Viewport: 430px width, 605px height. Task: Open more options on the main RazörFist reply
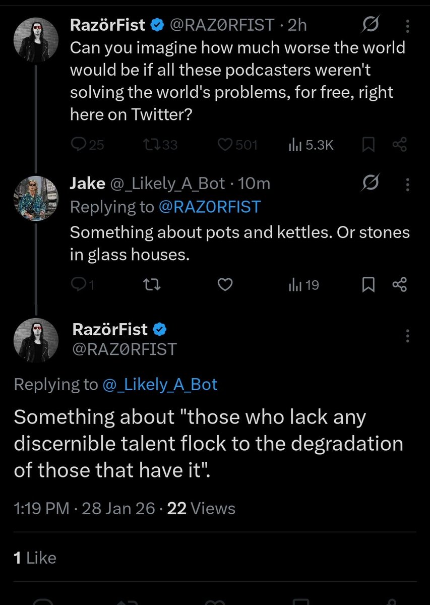(x=408, y=336)
